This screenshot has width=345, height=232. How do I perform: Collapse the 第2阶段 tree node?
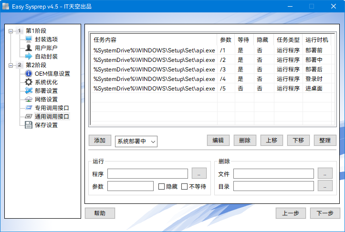click(10, 65)
